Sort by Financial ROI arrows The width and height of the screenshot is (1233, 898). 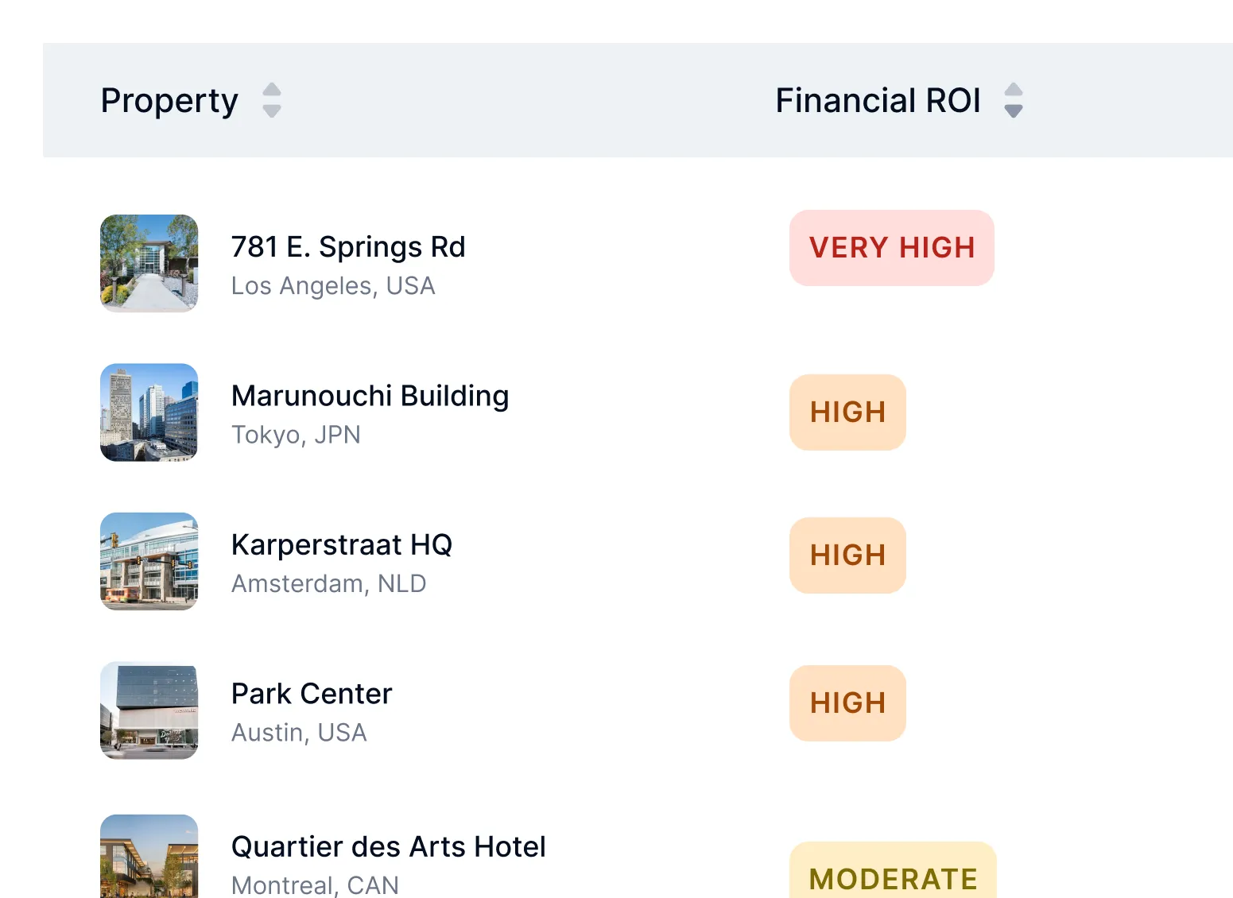(x=1014, y=100)
